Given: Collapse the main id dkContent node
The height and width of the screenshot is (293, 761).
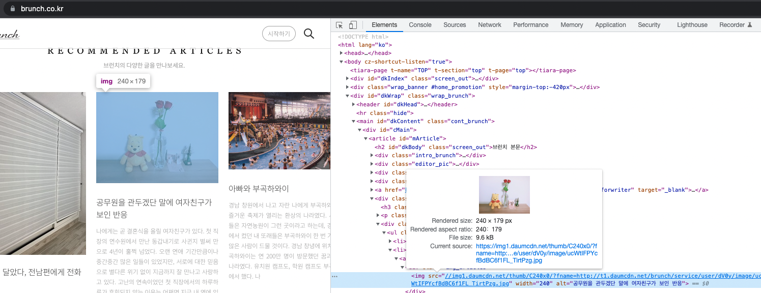Looking at the screenshot, I should coord(353,121).
